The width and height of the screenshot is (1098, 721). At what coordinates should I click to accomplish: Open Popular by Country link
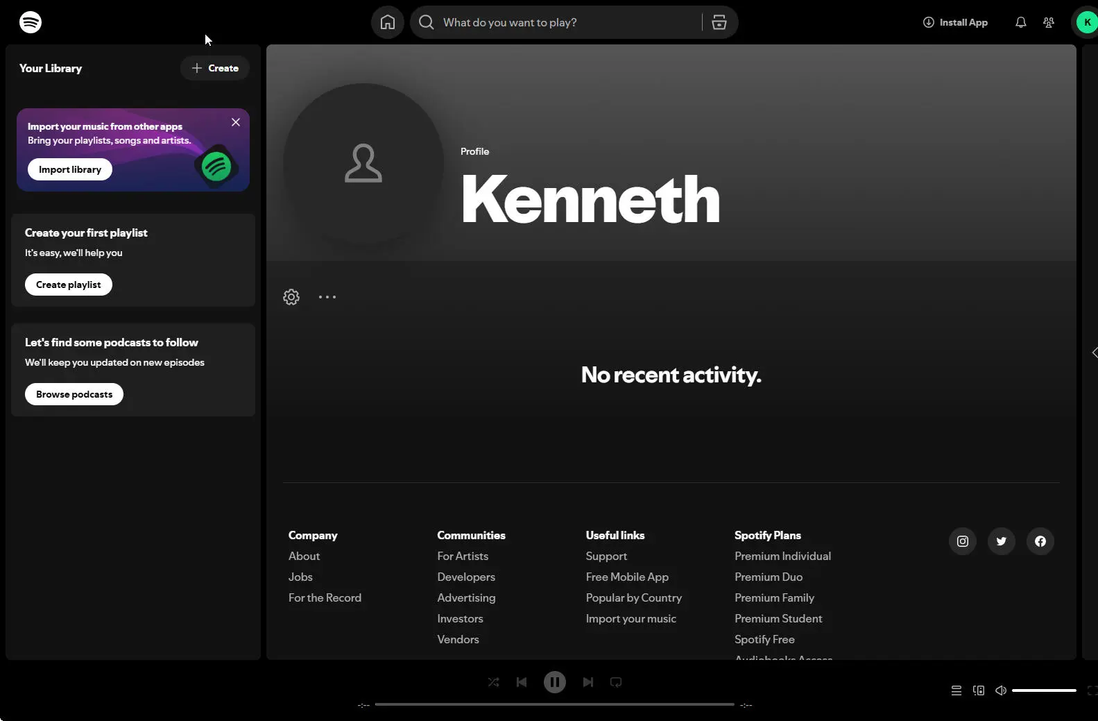coord(634,598)
